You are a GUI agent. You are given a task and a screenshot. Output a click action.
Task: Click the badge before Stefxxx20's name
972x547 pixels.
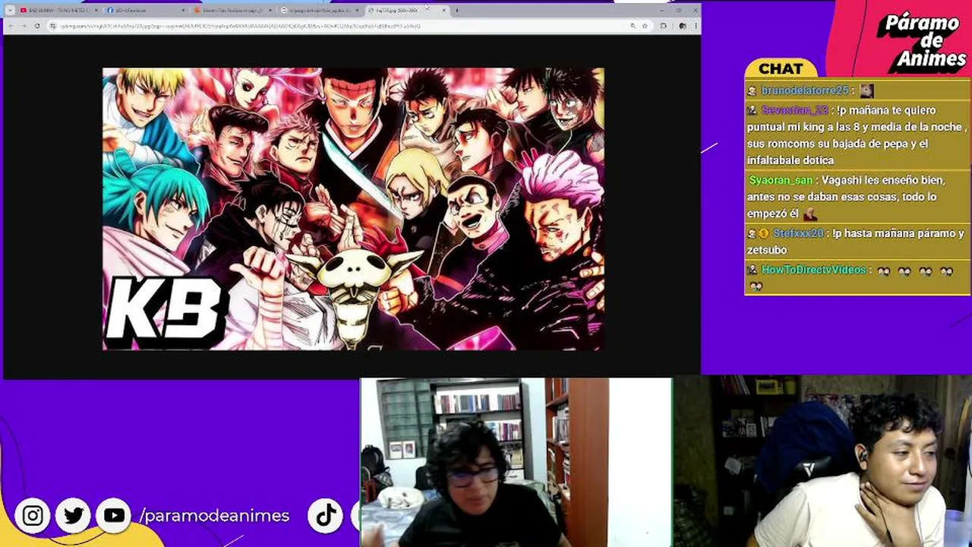765,233
